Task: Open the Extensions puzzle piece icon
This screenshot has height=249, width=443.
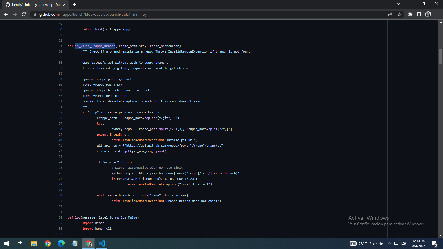Action: 410,14
